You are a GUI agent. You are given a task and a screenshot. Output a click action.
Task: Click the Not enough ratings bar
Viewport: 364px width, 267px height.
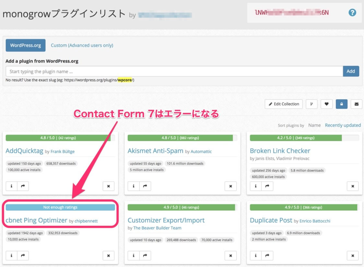click(60, 207)
